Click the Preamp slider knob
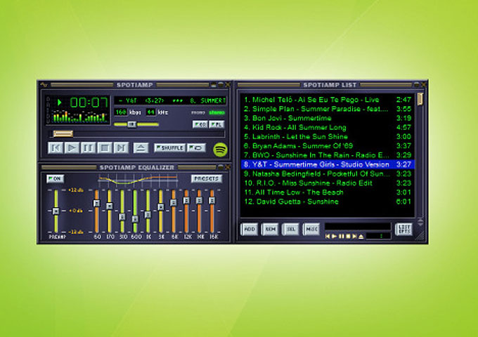The width and height of the screenshot is (478, 337). [56, 211]
